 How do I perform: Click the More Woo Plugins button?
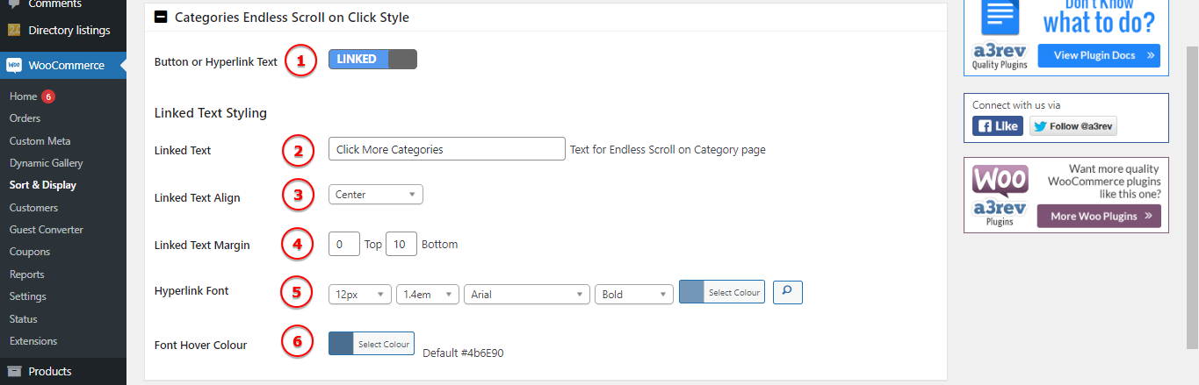[x=1098, y=217]
